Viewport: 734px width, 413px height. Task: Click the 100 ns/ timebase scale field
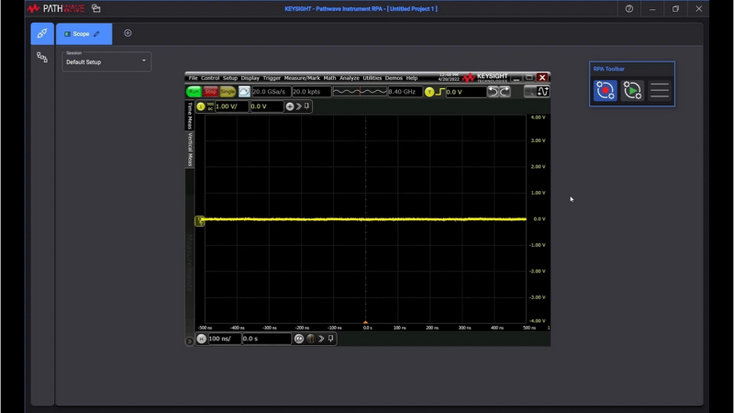[224, 339]
